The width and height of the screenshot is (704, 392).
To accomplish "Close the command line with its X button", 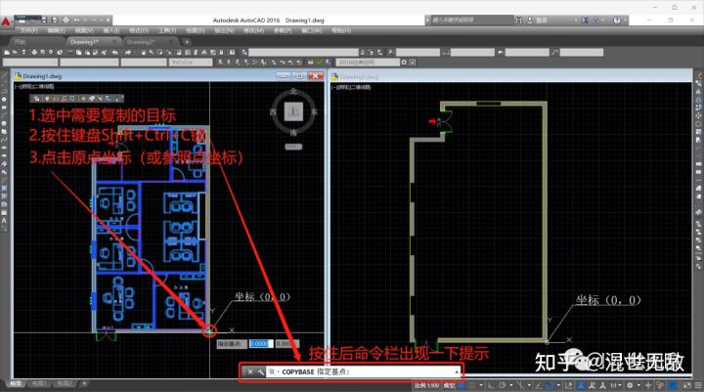I will pyautogui.click(x=250, y=371).
